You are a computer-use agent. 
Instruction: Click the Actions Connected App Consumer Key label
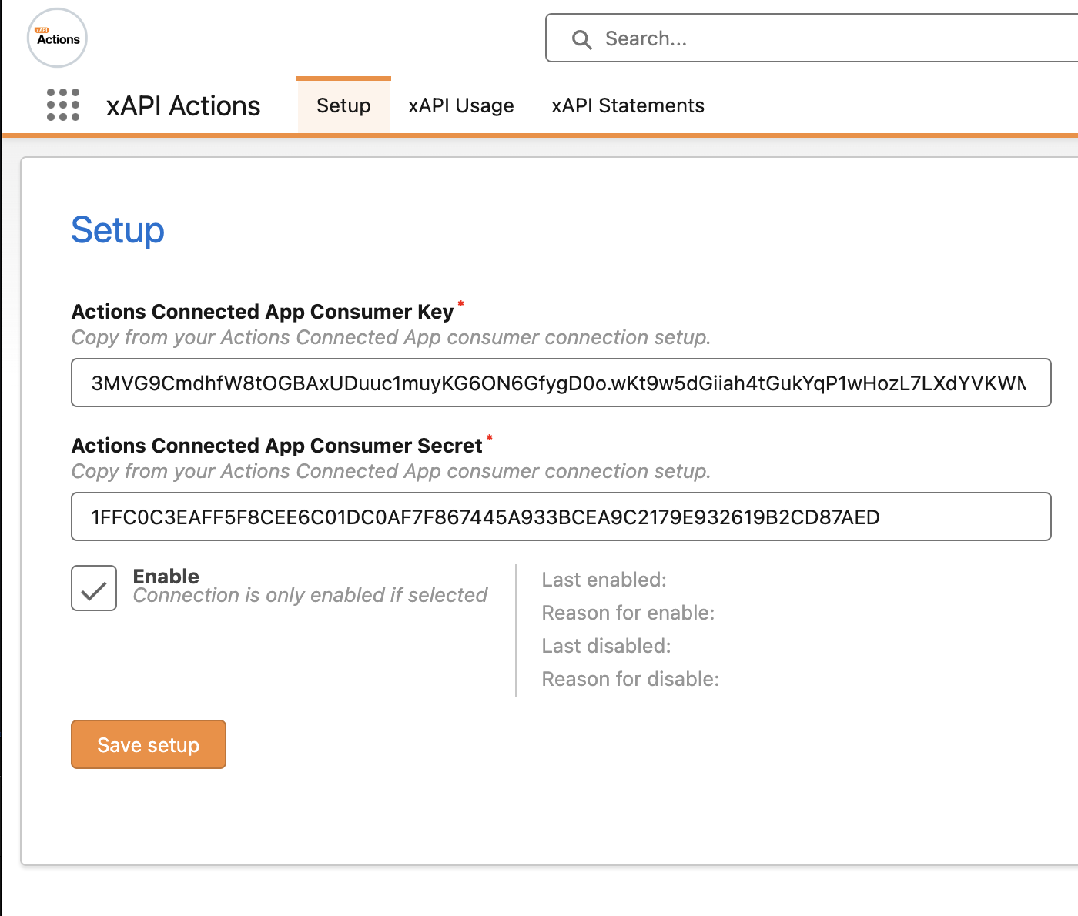263,312
